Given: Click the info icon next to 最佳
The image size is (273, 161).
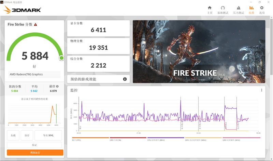Looking at the screenshot, I should click(57, 86).
